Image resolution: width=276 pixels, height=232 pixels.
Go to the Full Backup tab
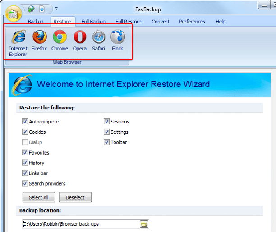[x=93, y=22]
